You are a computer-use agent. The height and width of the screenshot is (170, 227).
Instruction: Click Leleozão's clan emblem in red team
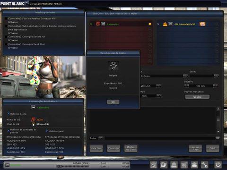click(x=98, y=24)
